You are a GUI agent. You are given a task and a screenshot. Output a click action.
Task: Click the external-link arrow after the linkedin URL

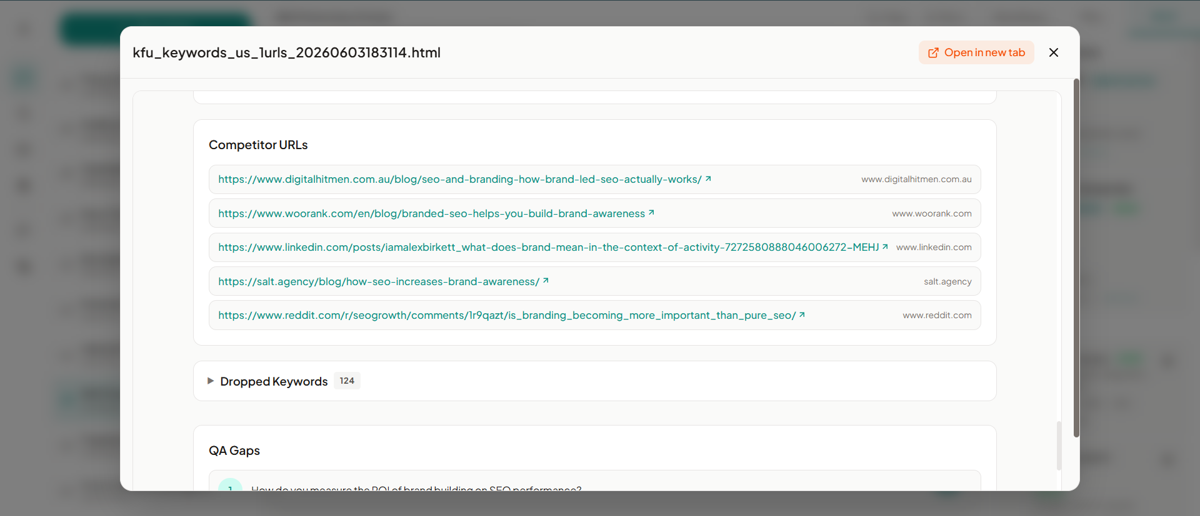885,247
